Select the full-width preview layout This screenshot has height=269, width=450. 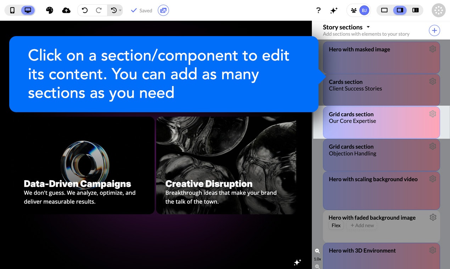point(384,10)
